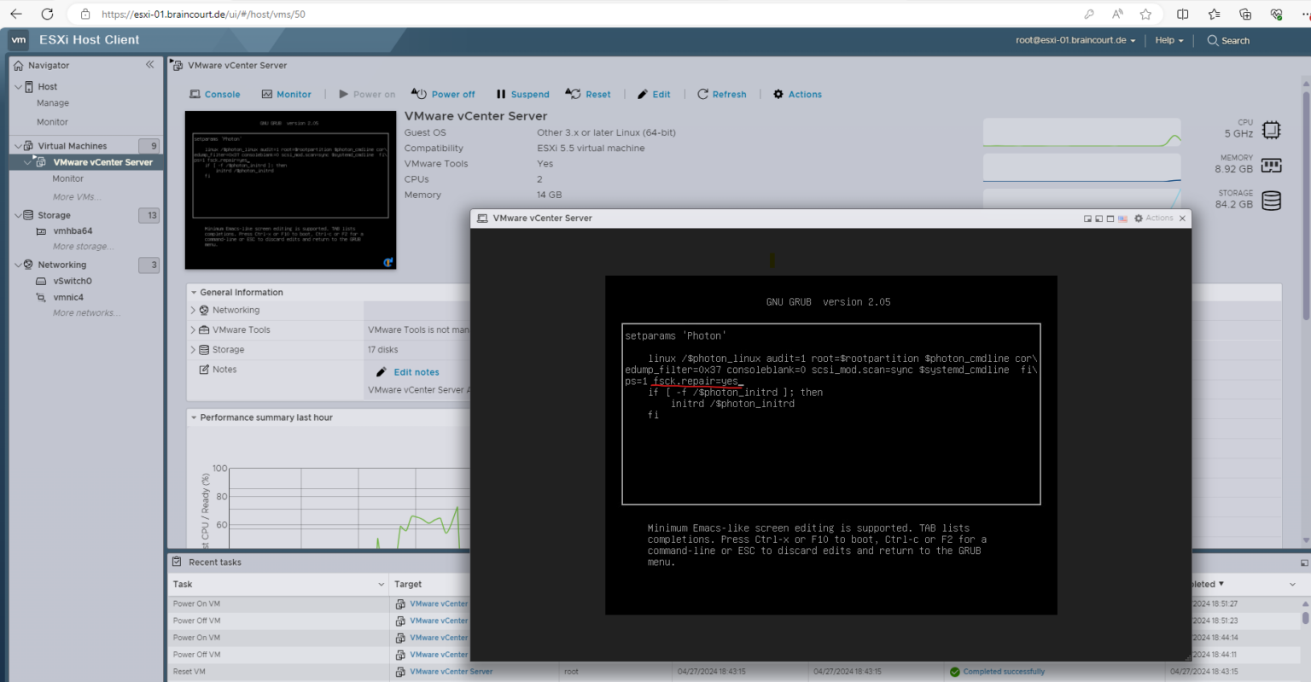This screenshot has height=682, width=1311.
Task: Click Reset in the VM toolbar
Action: point(588,94)
